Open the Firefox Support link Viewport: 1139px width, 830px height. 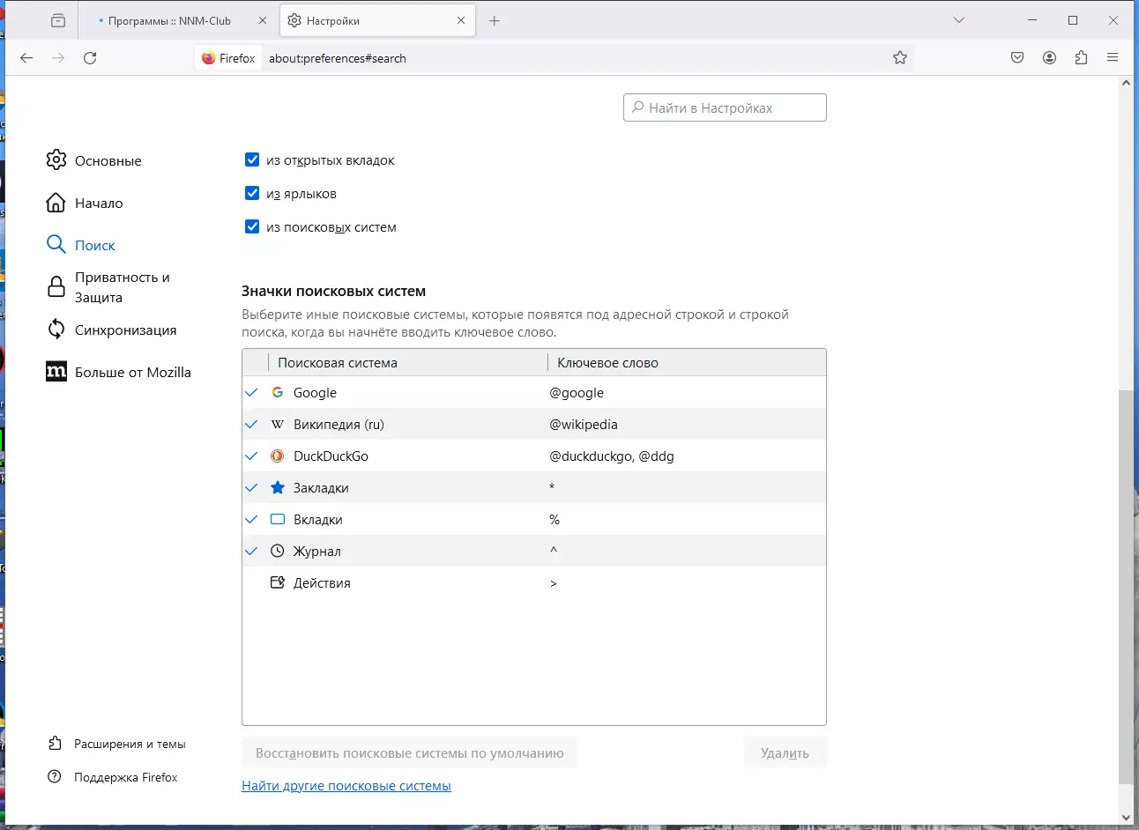tap(125, 777)
